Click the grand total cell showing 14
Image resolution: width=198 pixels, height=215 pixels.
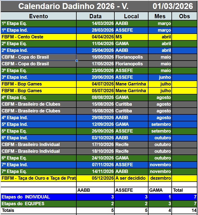click(184, 210)
